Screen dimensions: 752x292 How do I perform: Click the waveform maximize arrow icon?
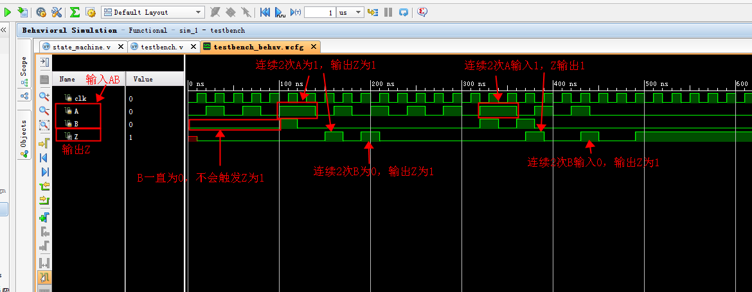click(44, 62)
